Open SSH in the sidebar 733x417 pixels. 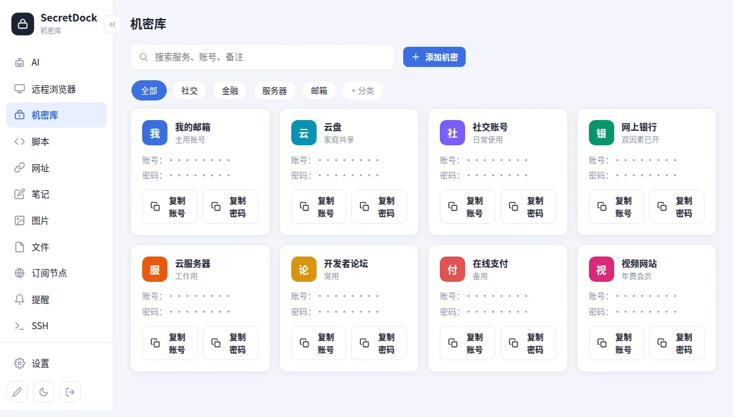click(57, 326)
